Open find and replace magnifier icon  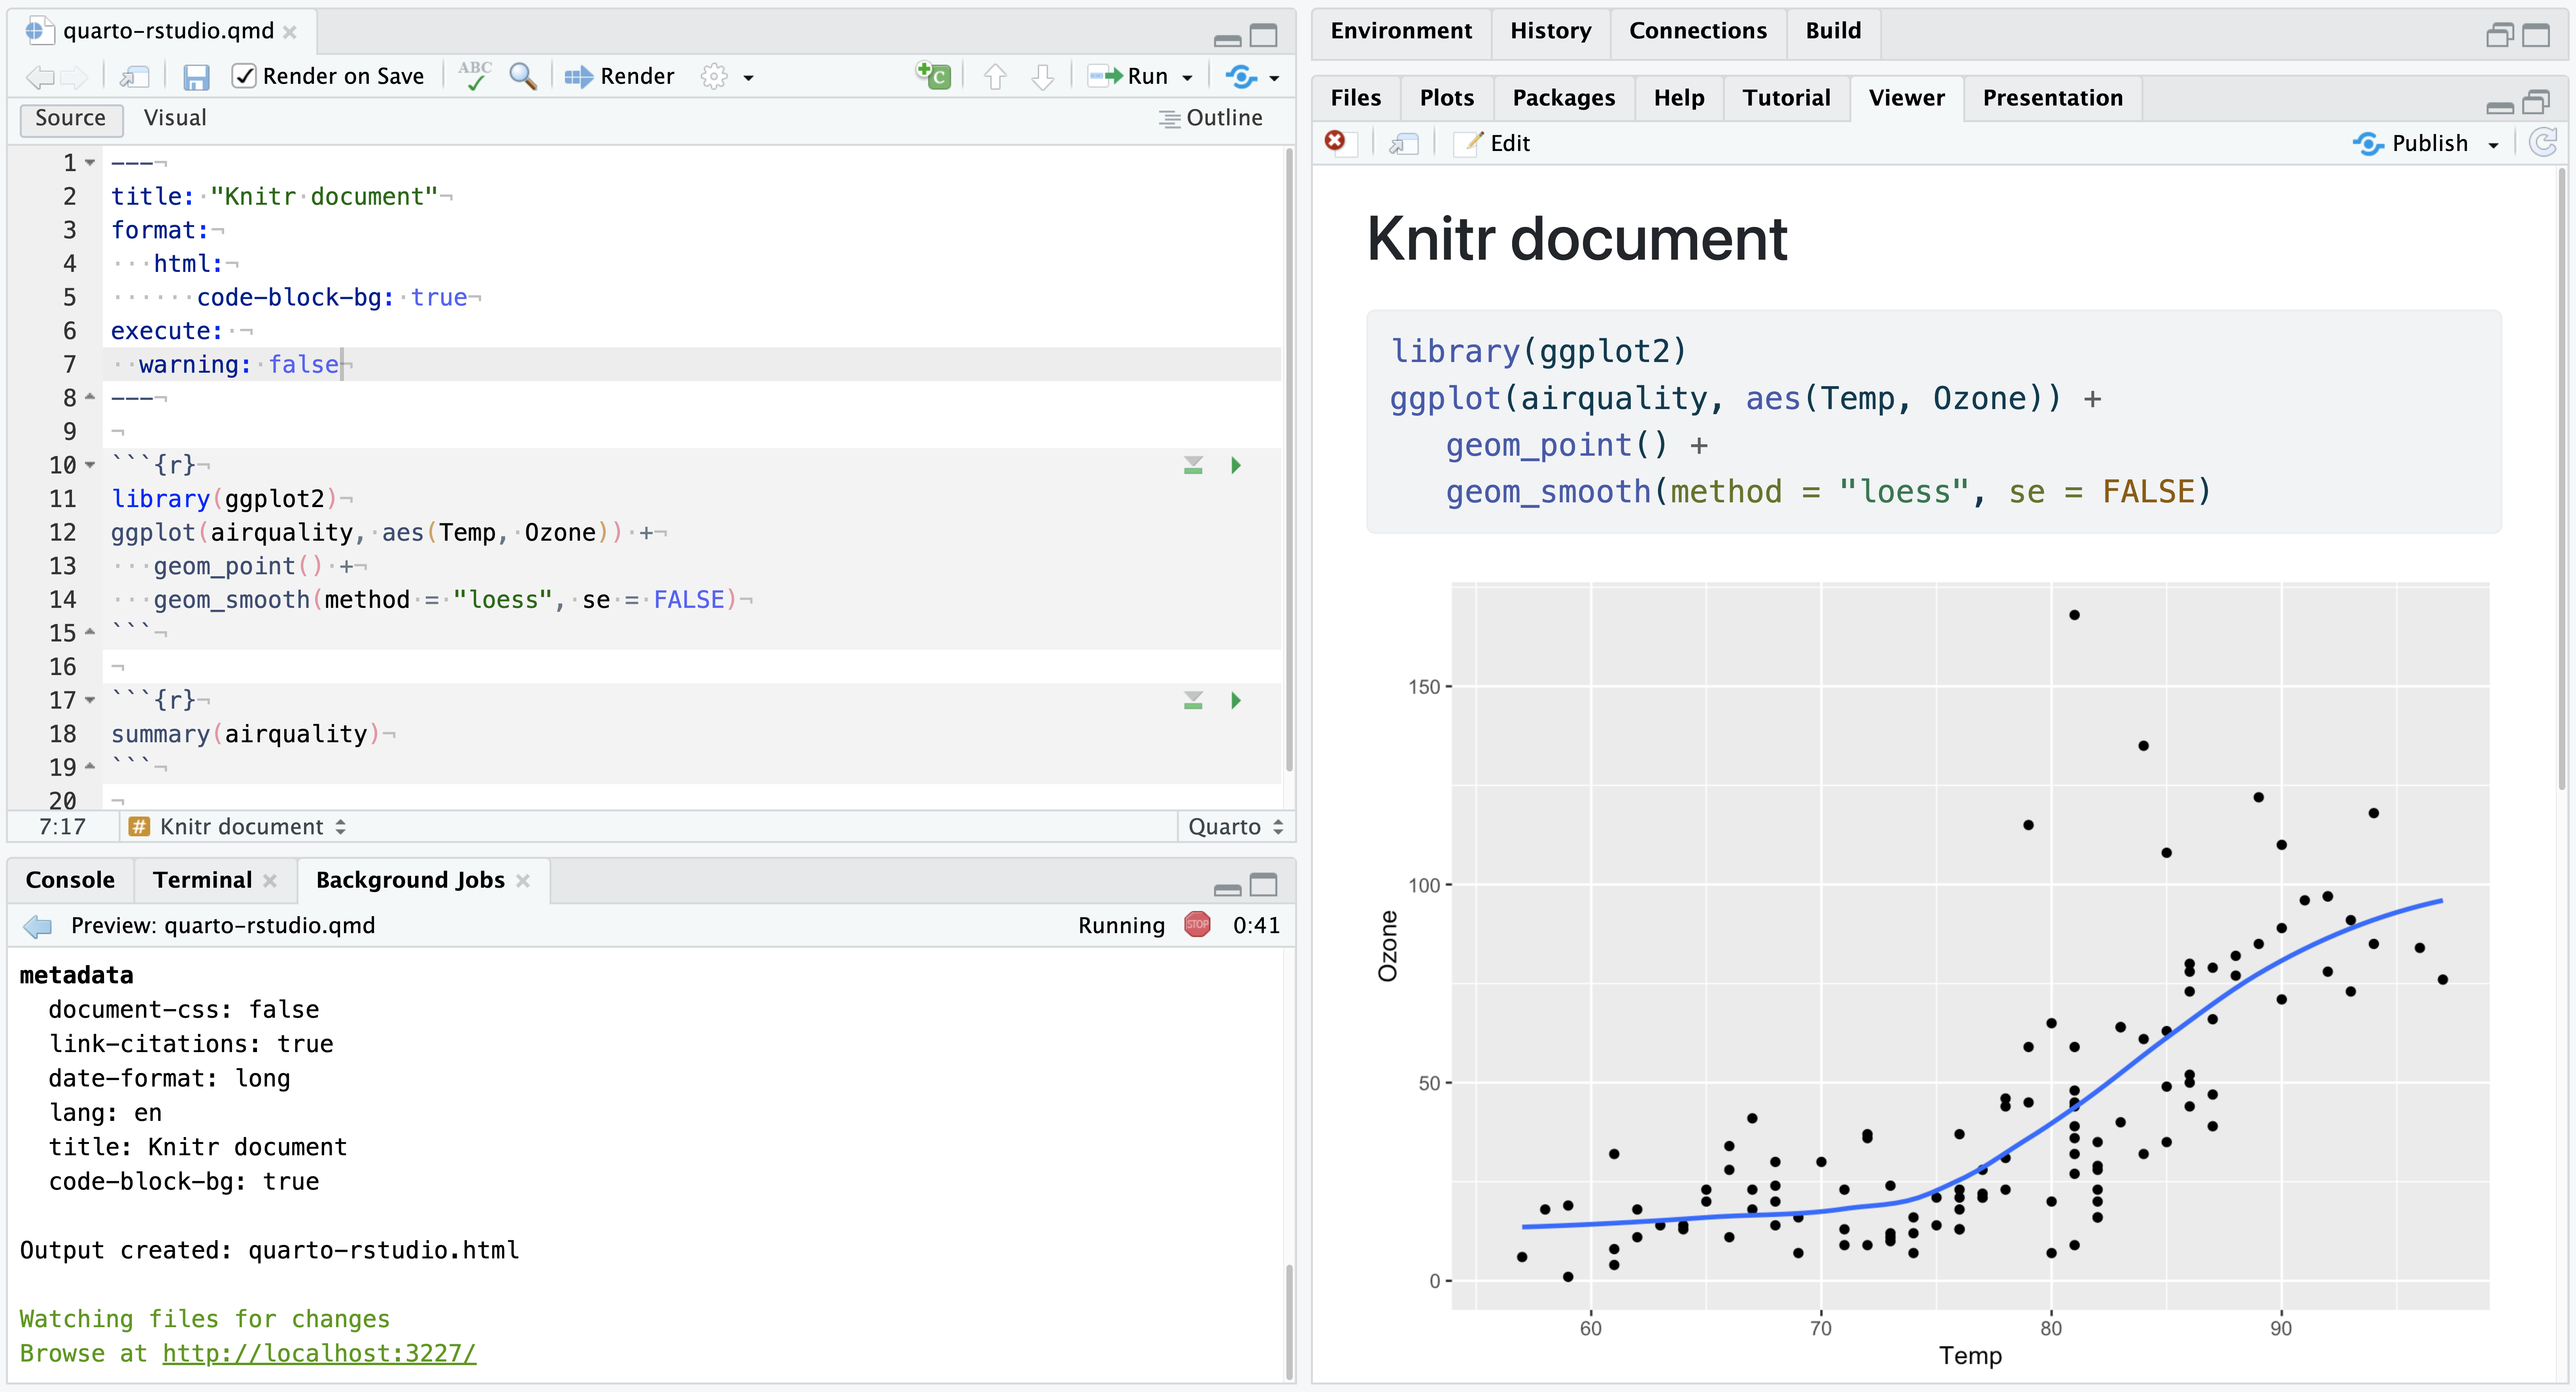(x=522, y=76)
